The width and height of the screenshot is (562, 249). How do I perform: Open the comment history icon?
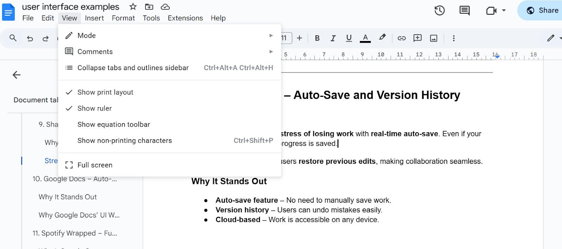(464, 11)
